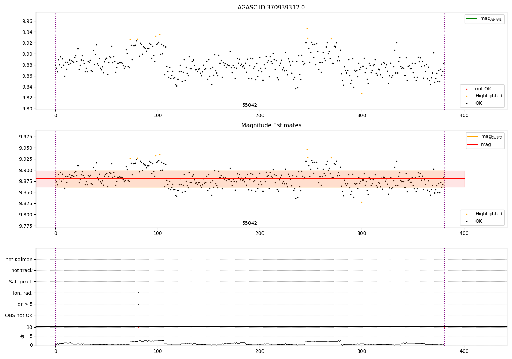Click the '55042' label in the top plot
512x359 pixels.
pyautogui.click(x=250, y=105)
